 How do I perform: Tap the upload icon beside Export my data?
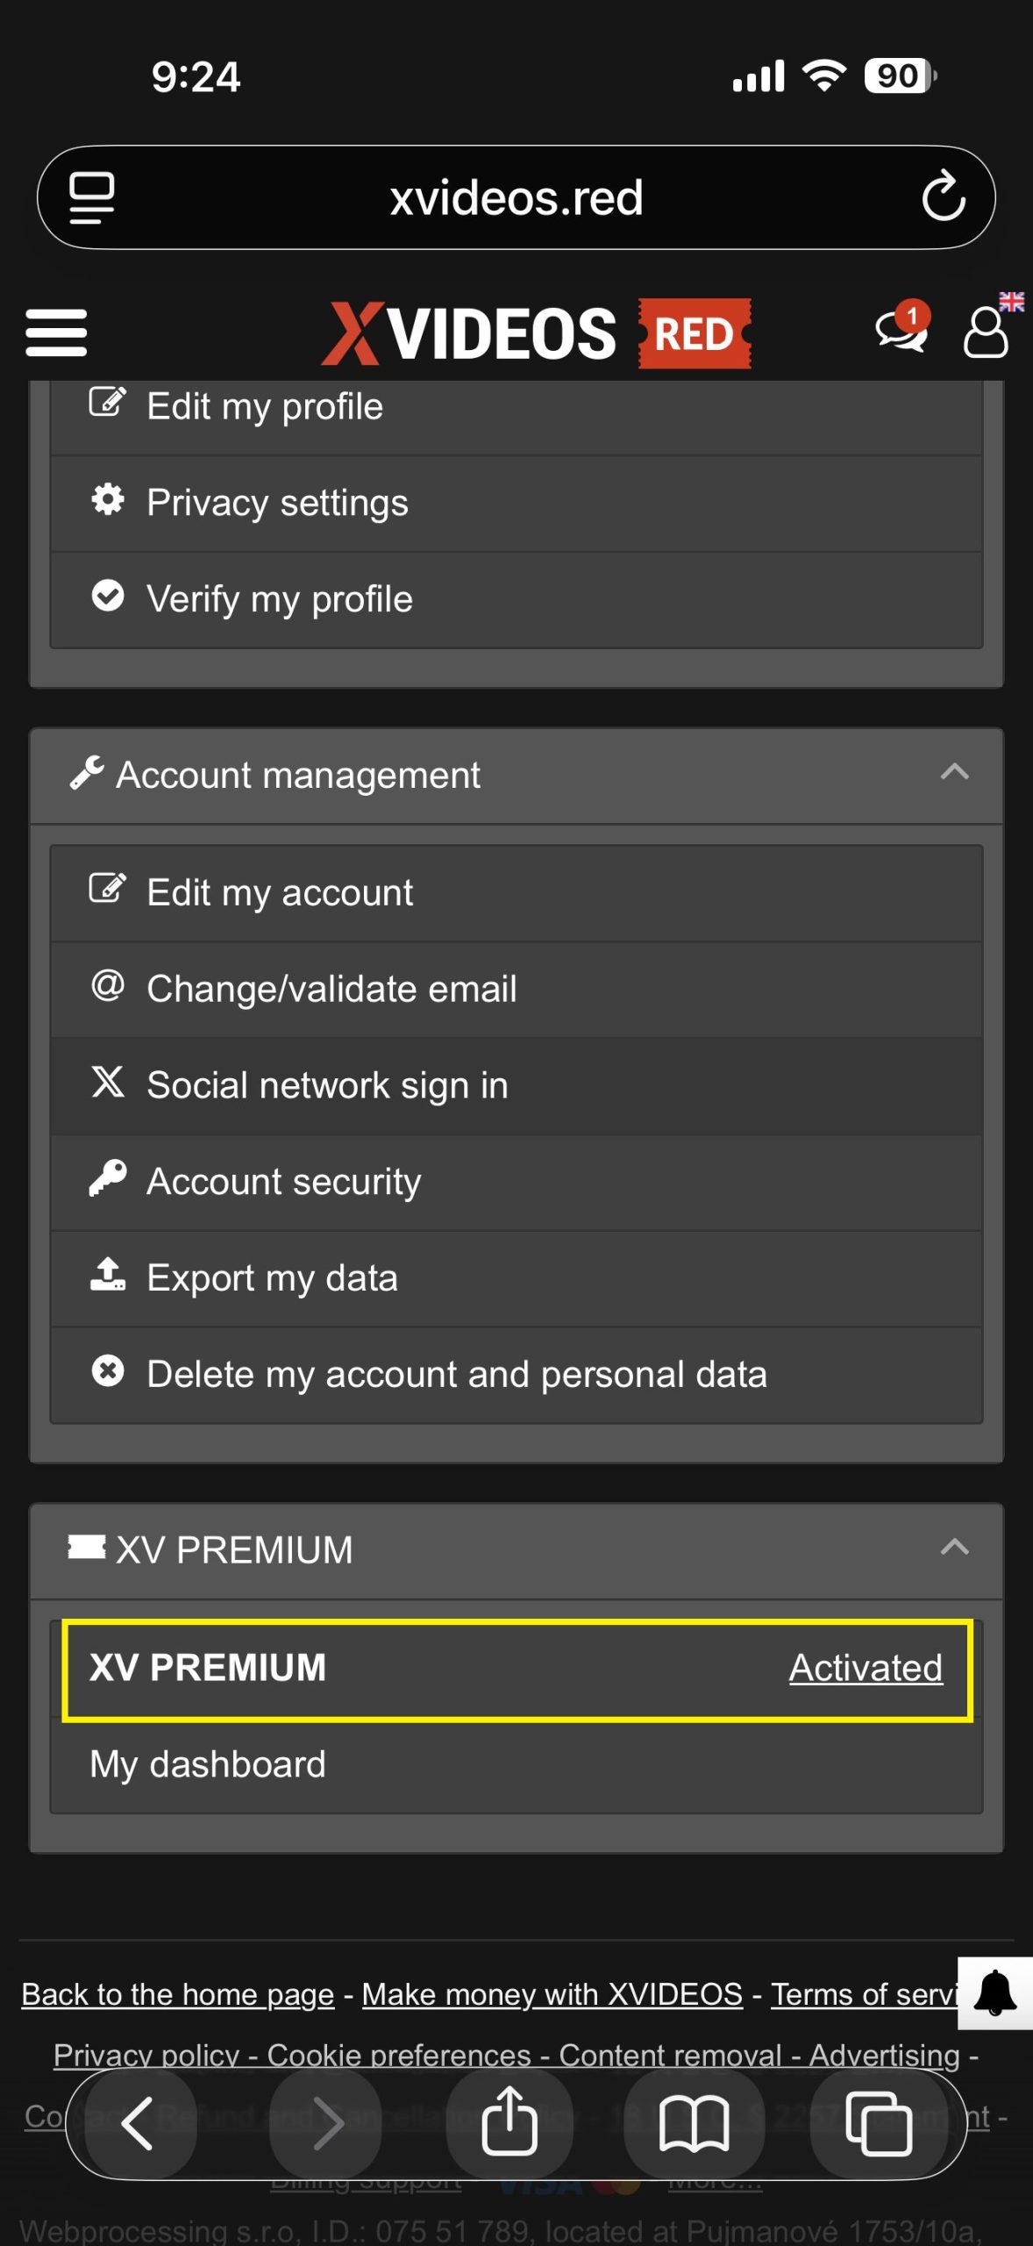[x=108, y=1274]
